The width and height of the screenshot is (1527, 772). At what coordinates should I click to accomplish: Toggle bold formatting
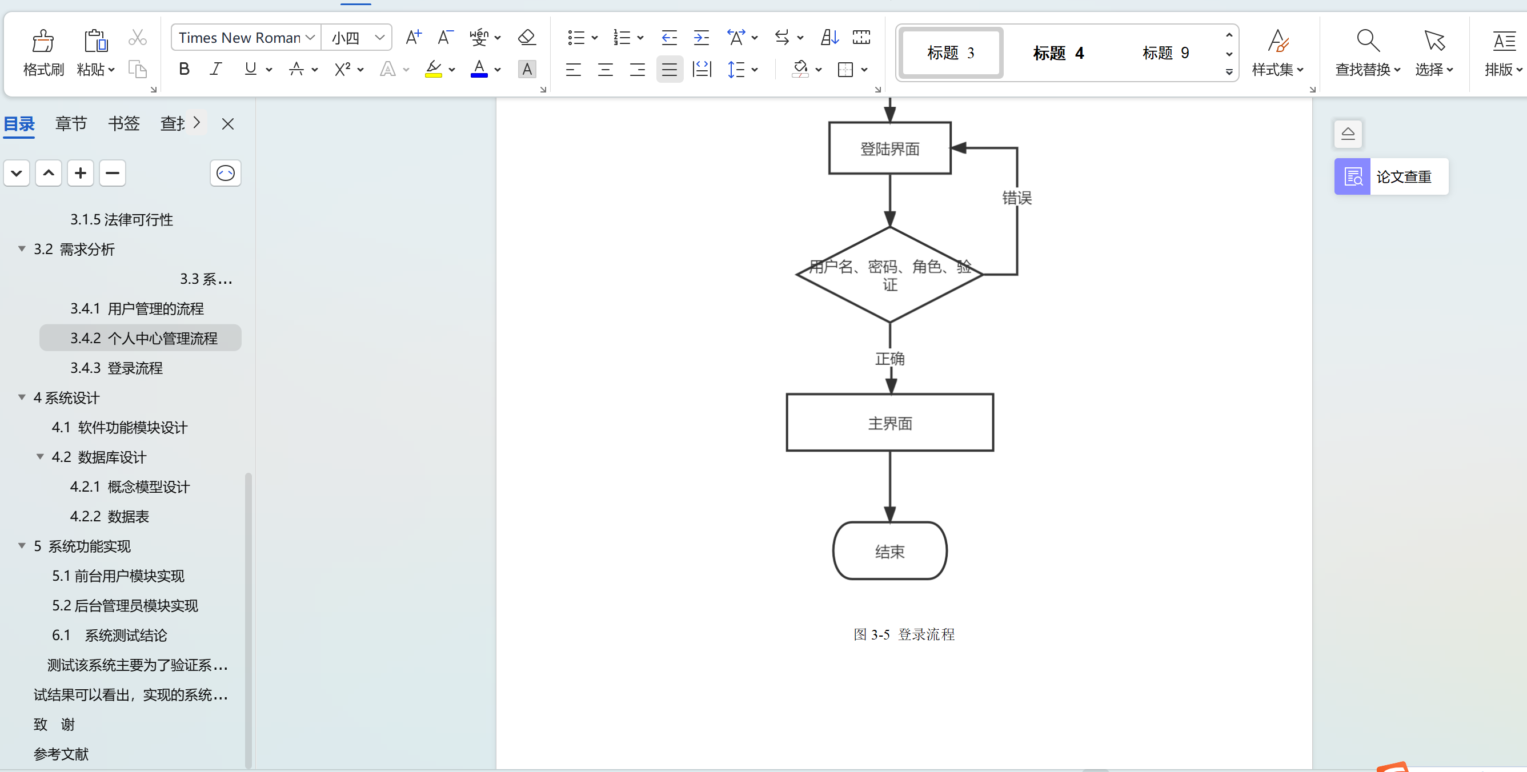(184, 69)
